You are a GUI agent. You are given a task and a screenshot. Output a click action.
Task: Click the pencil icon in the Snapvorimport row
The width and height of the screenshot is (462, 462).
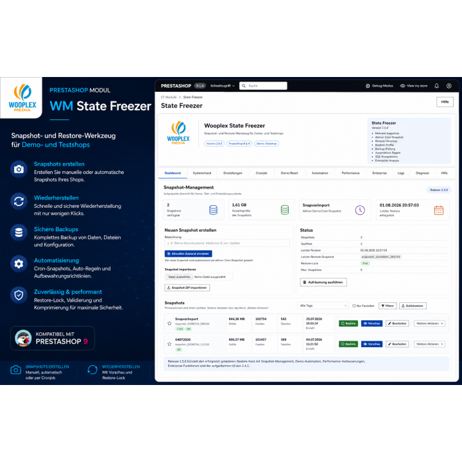389,323
